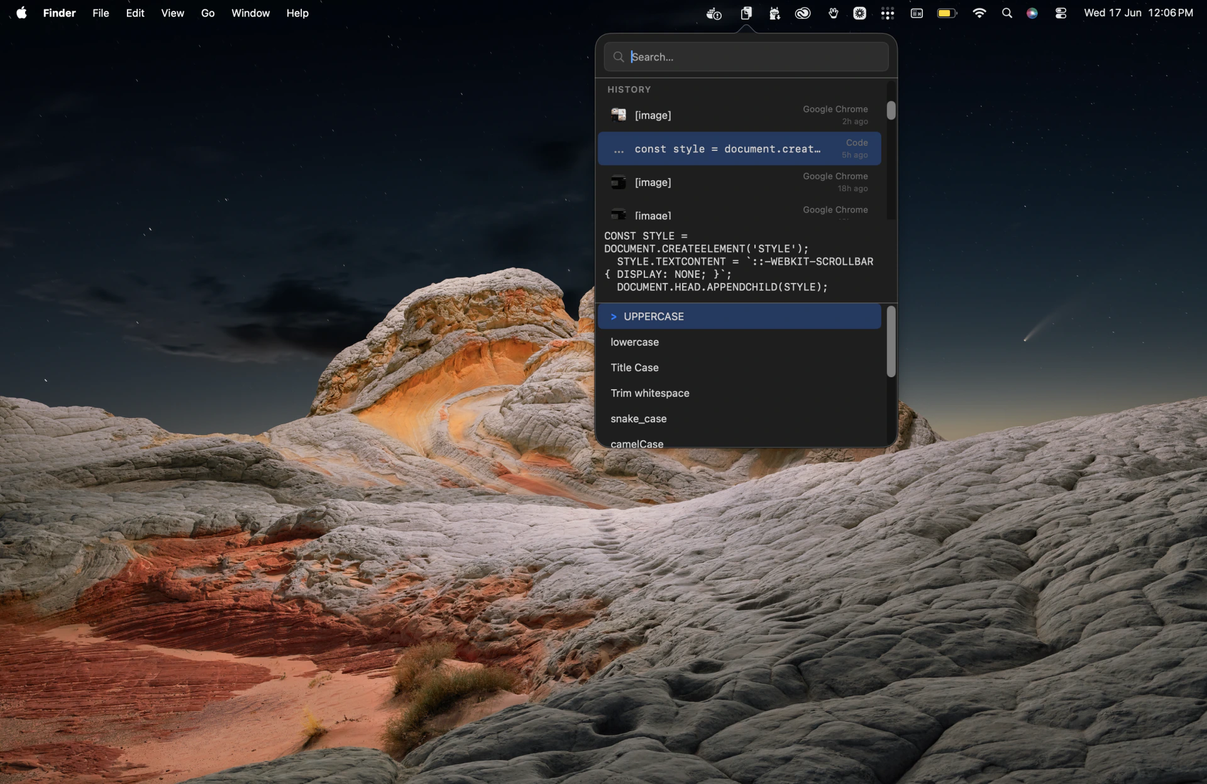Screen dimensions: 1207x784
Task: Open the File menu
Action: pos(101,13)
